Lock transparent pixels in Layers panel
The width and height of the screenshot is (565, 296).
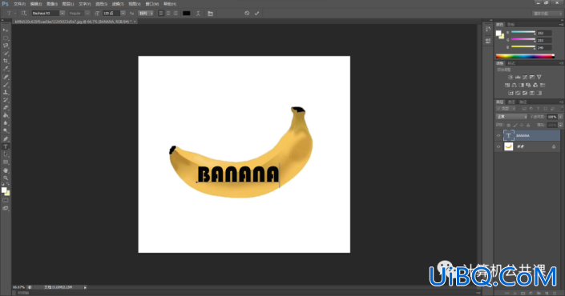(508, 125)
